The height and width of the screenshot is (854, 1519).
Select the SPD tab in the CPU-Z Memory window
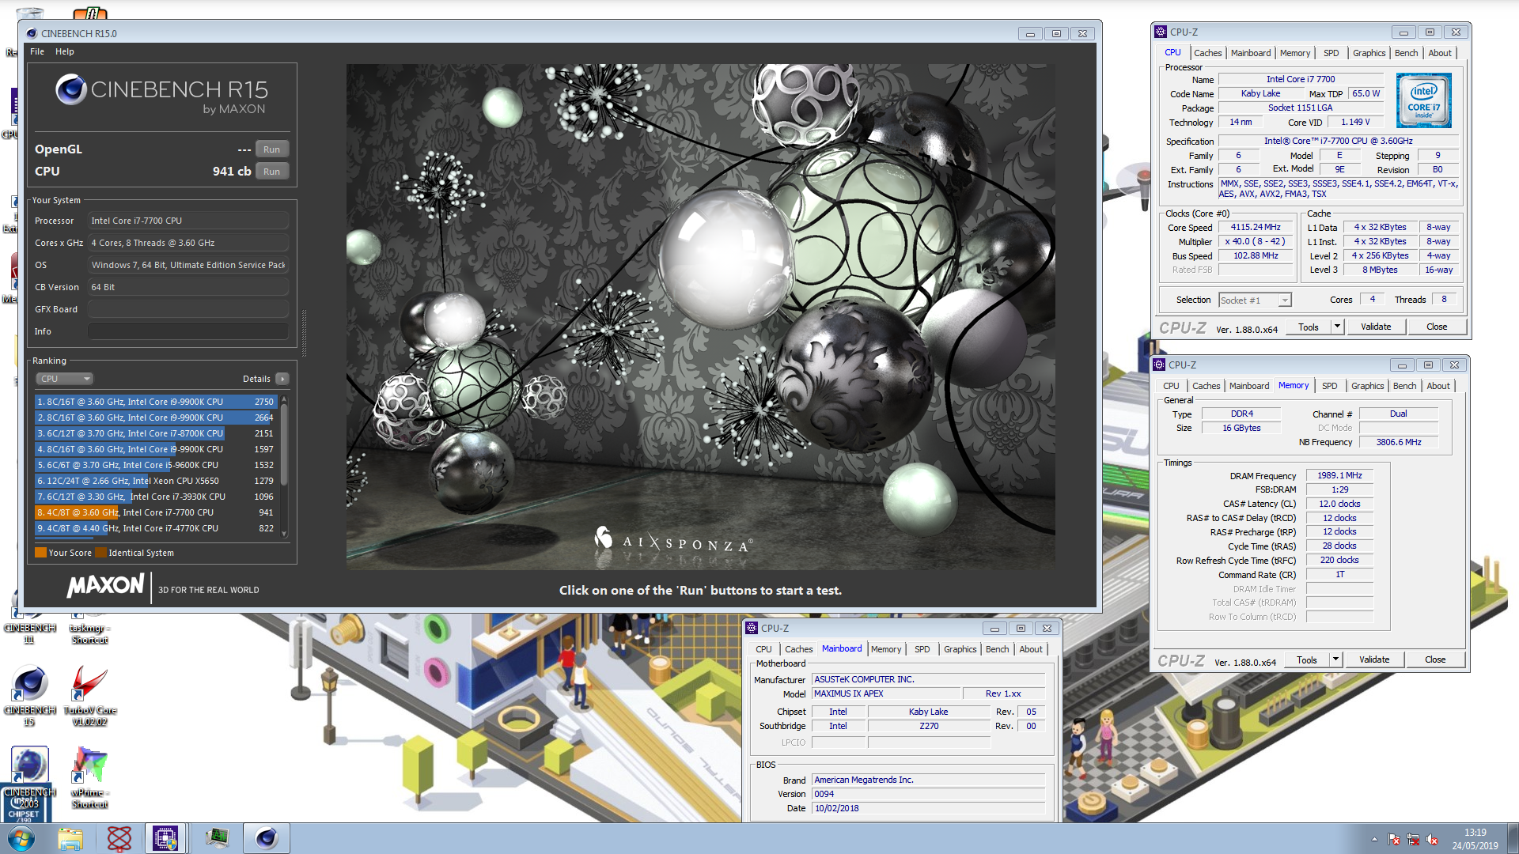tap(1329, 386)
